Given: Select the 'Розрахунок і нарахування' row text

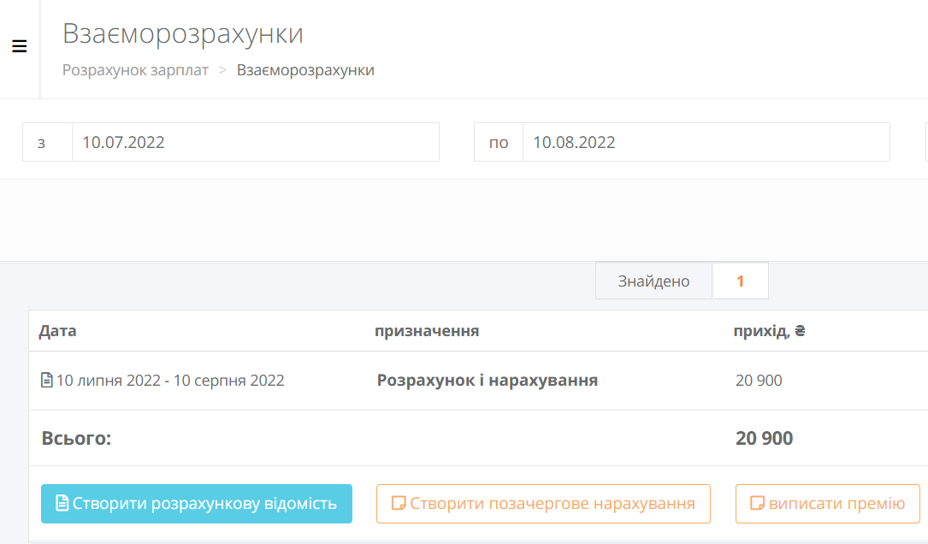Looking at the screenshot, I should pyautogui.click(x=487, y=381).
